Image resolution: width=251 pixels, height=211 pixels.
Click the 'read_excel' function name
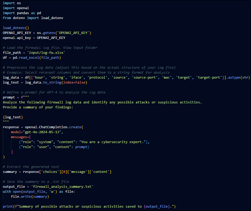click(x=29, y=58)
